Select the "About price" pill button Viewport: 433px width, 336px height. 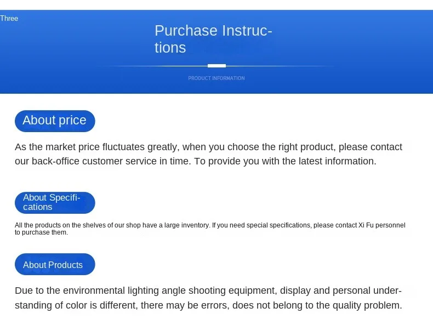tap(55, 121)
